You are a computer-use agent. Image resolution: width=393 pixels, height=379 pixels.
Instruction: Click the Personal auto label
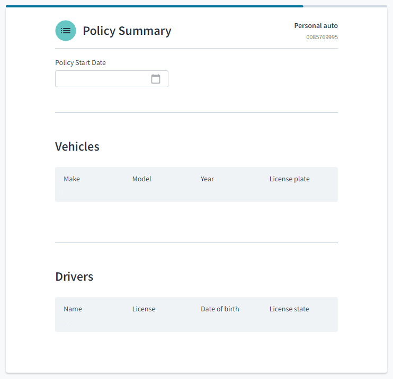(316, 25)
